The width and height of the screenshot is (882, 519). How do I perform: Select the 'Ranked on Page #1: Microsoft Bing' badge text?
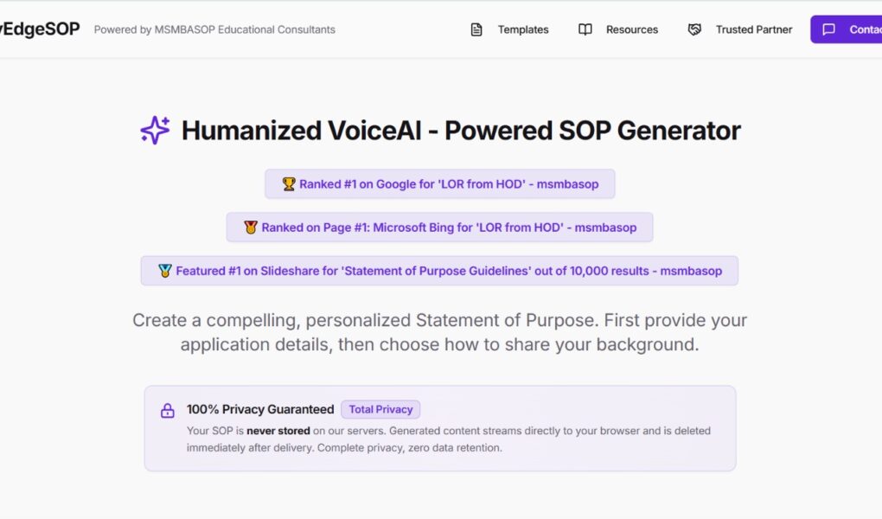[x=449, y=227]
